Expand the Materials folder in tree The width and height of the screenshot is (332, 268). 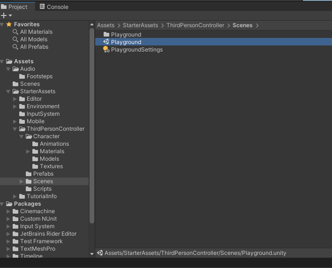click(28, 151)
